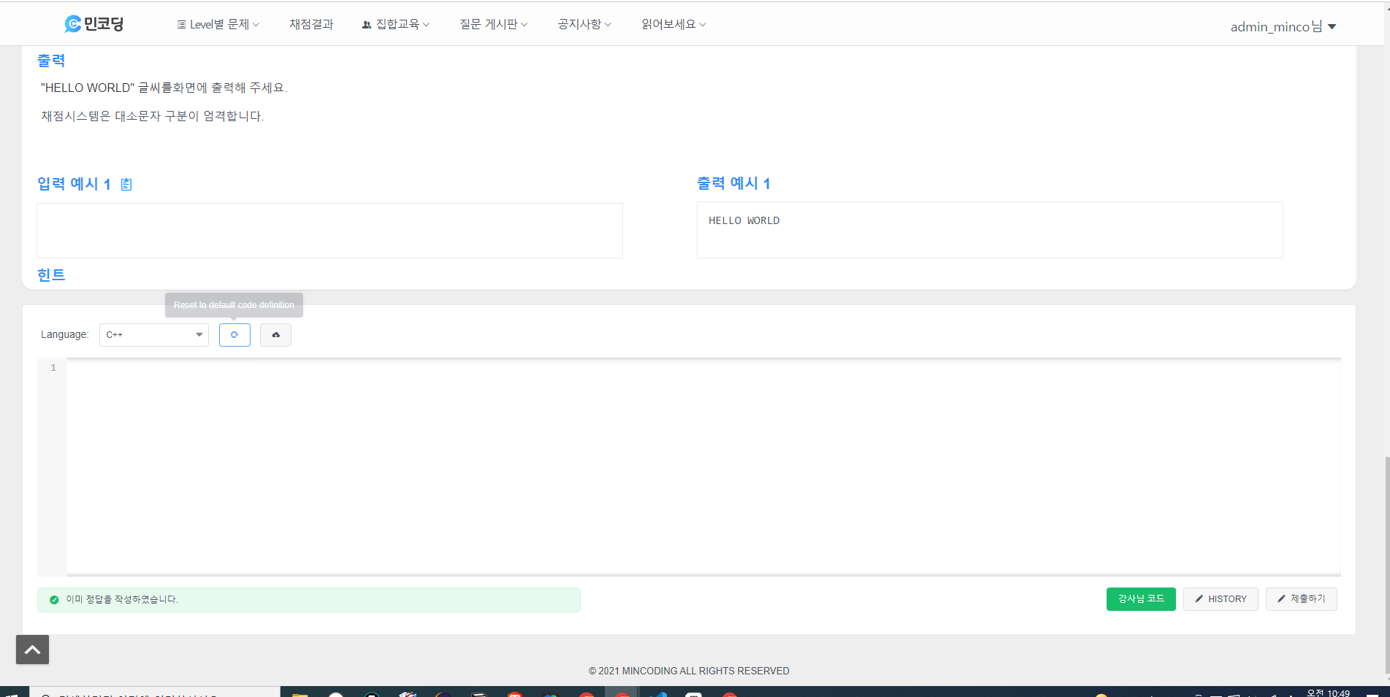Click the scroll-to-top arrow button
Screen dimensions: 1390x697
32,650
